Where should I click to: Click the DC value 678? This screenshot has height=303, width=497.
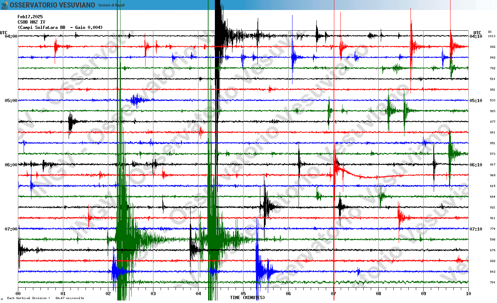coord(492,250)
